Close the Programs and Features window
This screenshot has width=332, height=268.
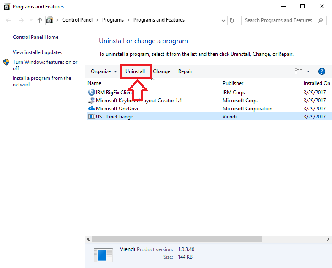(x=321, y=7)
